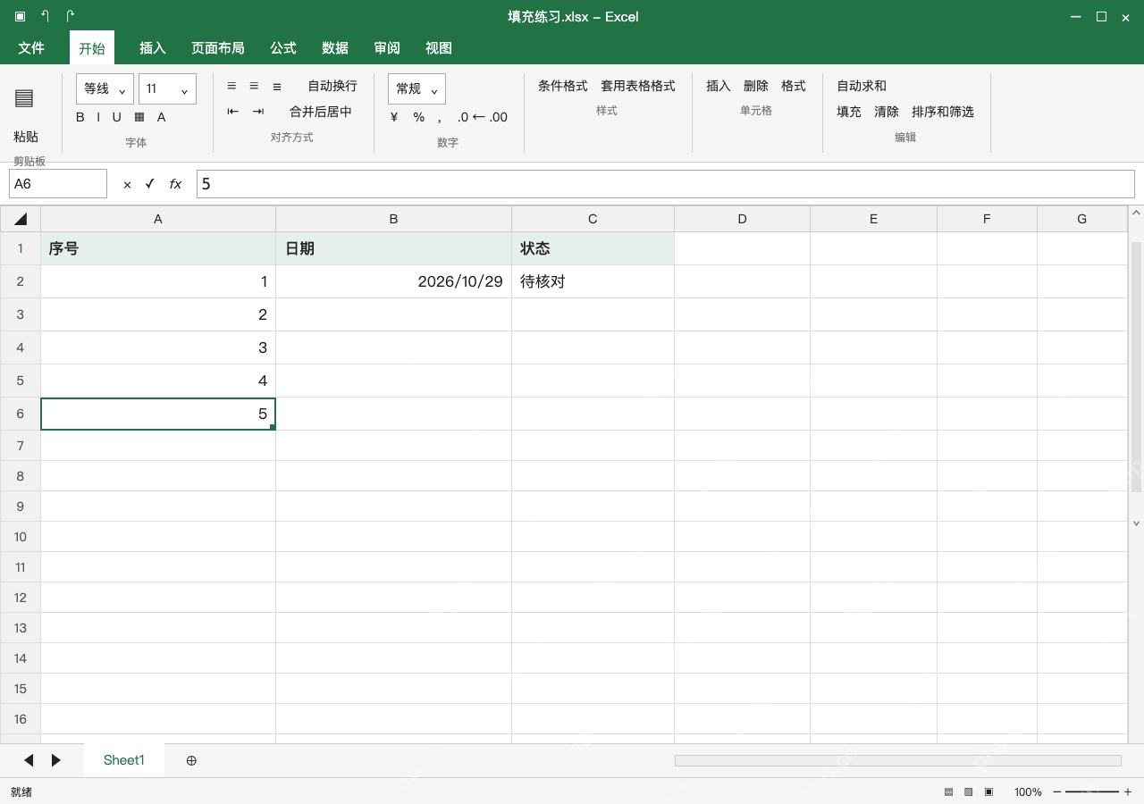Switch to the 公式 ribbon tab

pos(283,48)
